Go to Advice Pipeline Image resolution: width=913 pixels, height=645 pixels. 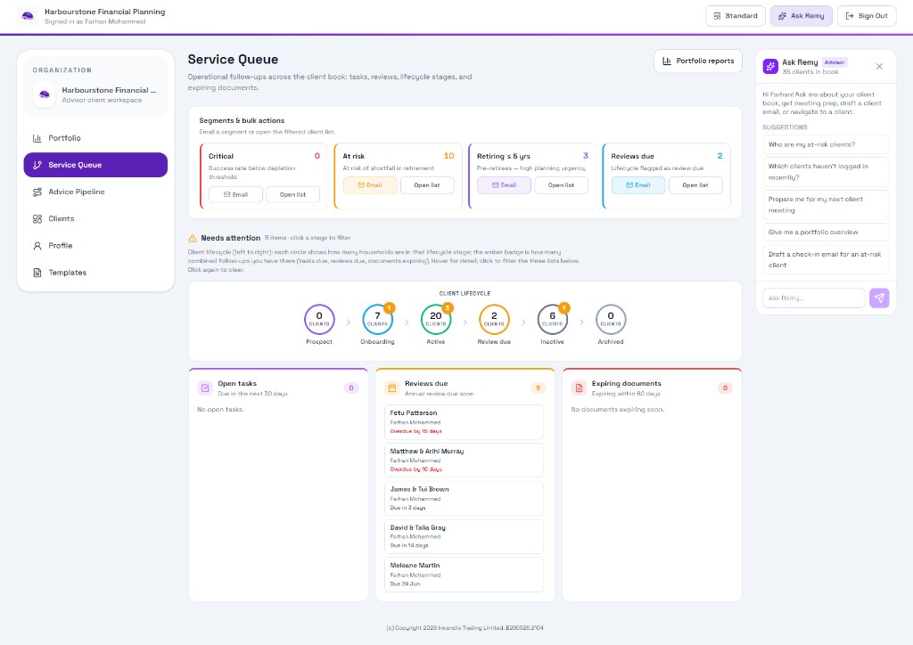(x=95, y=192)
